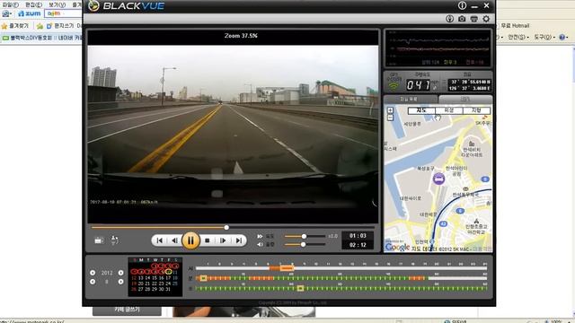575x323 pixels.
Task: Click the 카페 글쓰기 button in browser page
Action: click(x=127, y=310)
